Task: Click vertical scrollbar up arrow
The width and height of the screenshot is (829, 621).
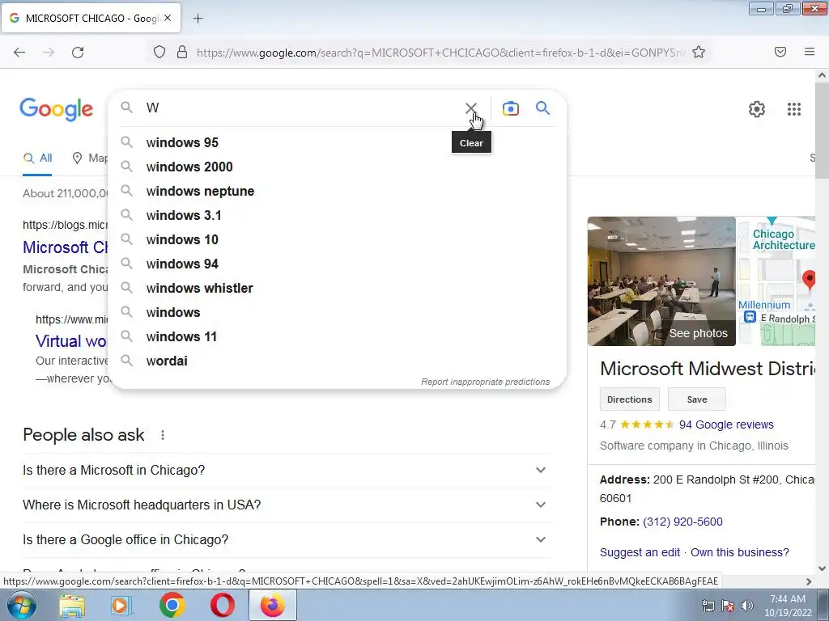Action: 822,75
